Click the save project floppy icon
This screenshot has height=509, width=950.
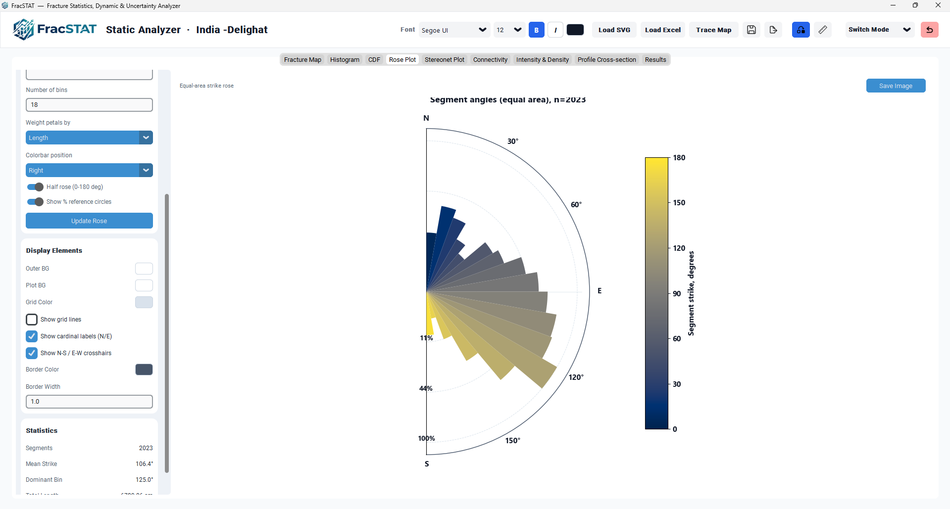(x=751, y=30)
